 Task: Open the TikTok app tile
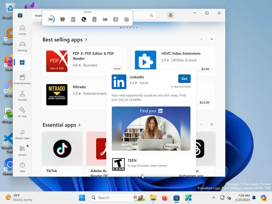click(62, 154)
